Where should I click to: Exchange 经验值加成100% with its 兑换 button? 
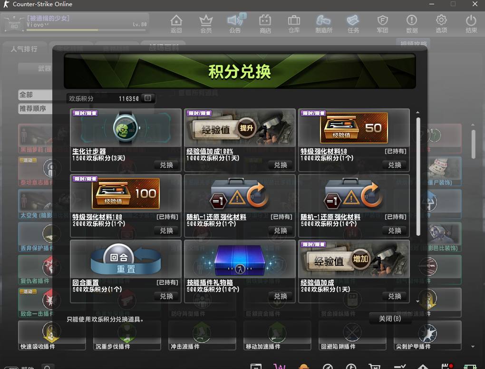(281, 165)
